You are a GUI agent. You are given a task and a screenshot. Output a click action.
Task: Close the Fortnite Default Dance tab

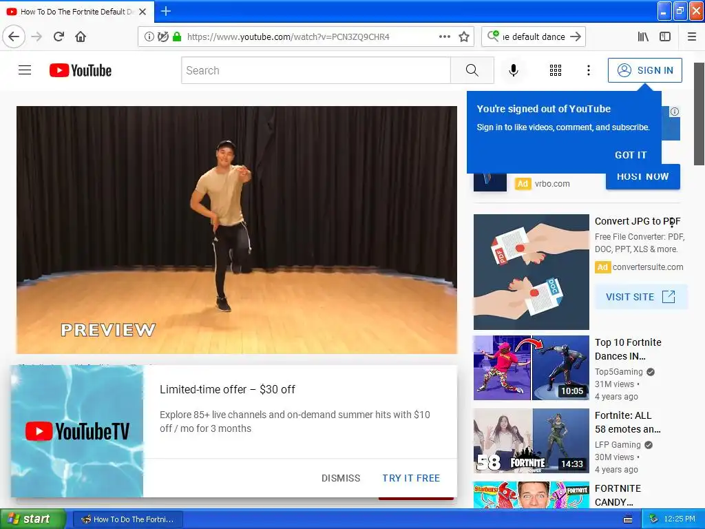143,12
